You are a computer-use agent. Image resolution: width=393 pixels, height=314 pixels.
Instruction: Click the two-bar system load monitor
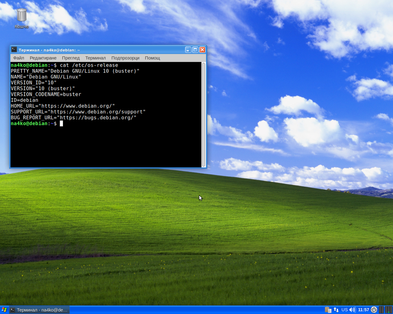point(381,310)
